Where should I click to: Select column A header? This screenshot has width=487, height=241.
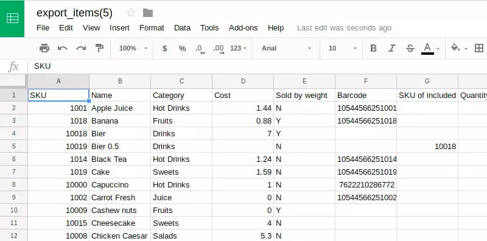[x=58, y=82]
